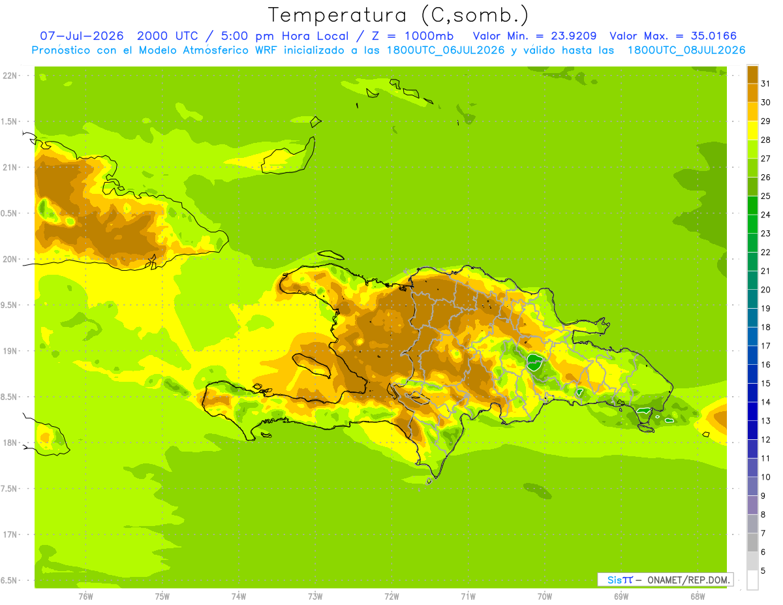783x605 pixels.
Task: Pick the teal legend band between 18 and 19
Action: coord(752,317)
